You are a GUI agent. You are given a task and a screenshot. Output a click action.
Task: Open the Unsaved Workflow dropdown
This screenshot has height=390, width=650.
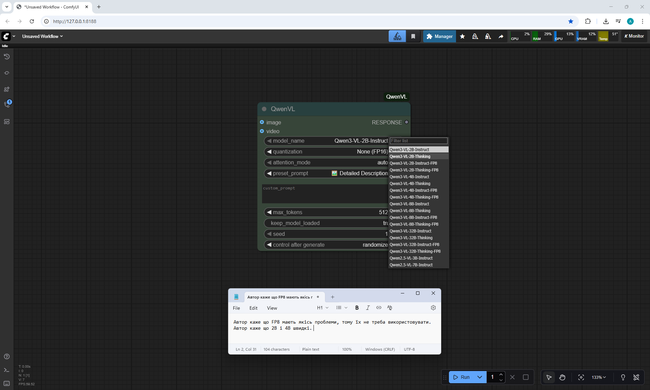(42, 36)
